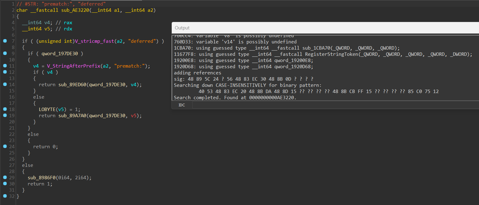This screenshot has width=479, height=205.
Task: Click the "Search completed" output line
Action: coord(235,98)
